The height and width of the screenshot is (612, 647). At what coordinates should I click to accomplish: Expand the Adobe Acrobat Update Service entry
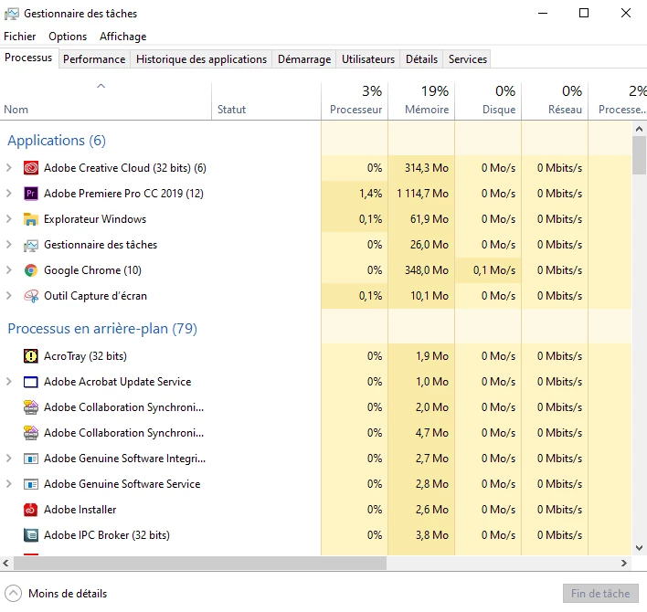8,382
